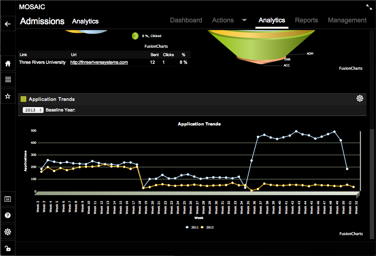
Task: Open the threeriverssystems.com link
Action: pos(99,62)
